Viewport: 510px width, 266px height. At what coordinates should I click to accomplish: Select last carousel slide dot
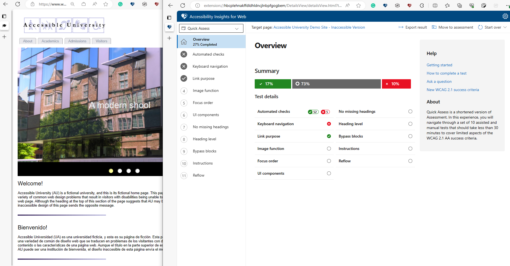[137, 171]
